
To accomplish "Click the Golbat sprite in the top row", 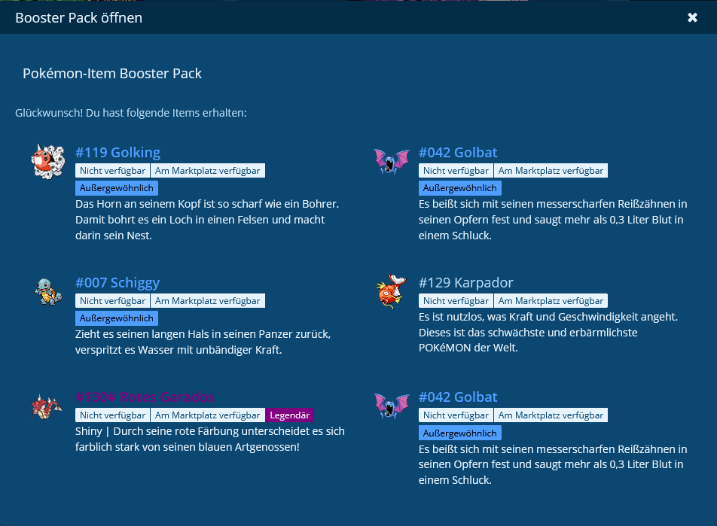I will (391, 161).
